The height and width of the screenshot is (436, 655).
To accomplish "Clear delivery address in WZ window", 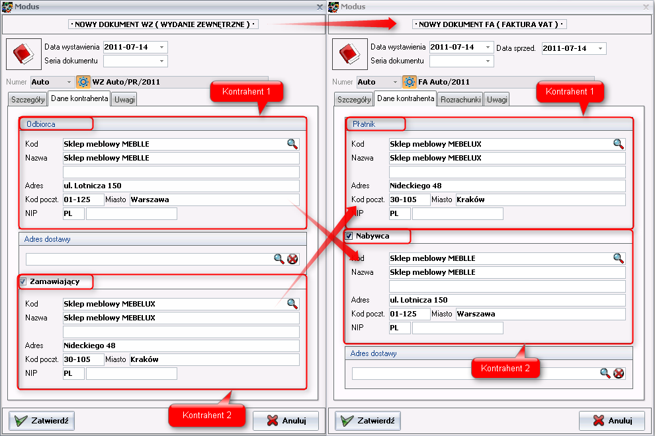I will point(293,259).
